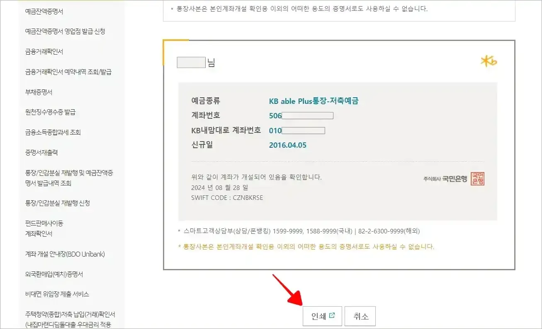
Task: Open 통장/인감분실 재발행 및 예금잔액증명서 발급내역 조회
Action: click(x=69, y=178)
